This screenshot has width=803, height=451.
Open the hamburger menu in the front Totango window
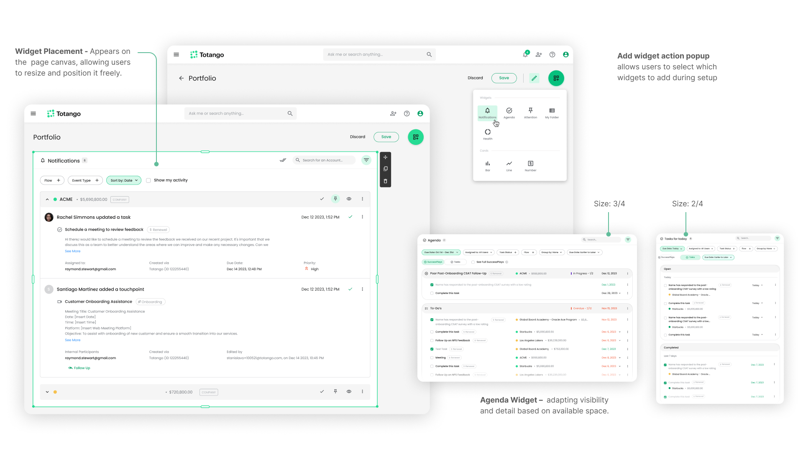(x=33, y=114)
